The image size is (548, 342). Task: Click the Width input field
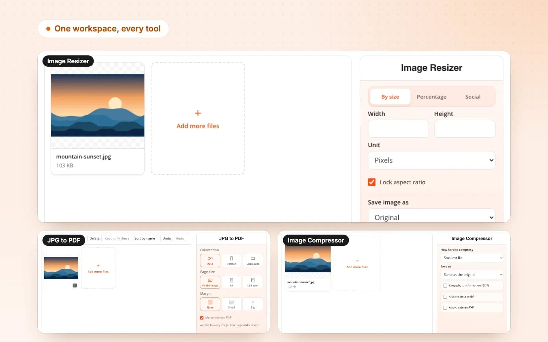pos(398,129)
